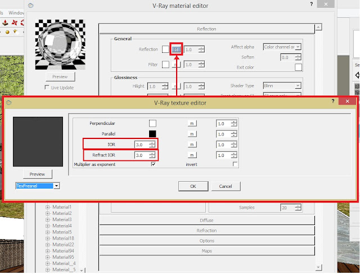The height and width of the screenshot is (274, 360).
Task: Click the Hilight glossiness value field
Action: [x=155, y=87]
